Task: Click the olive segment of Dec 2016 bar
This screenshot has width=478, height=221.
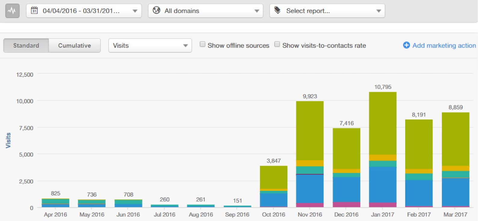Action: point(346,149)
